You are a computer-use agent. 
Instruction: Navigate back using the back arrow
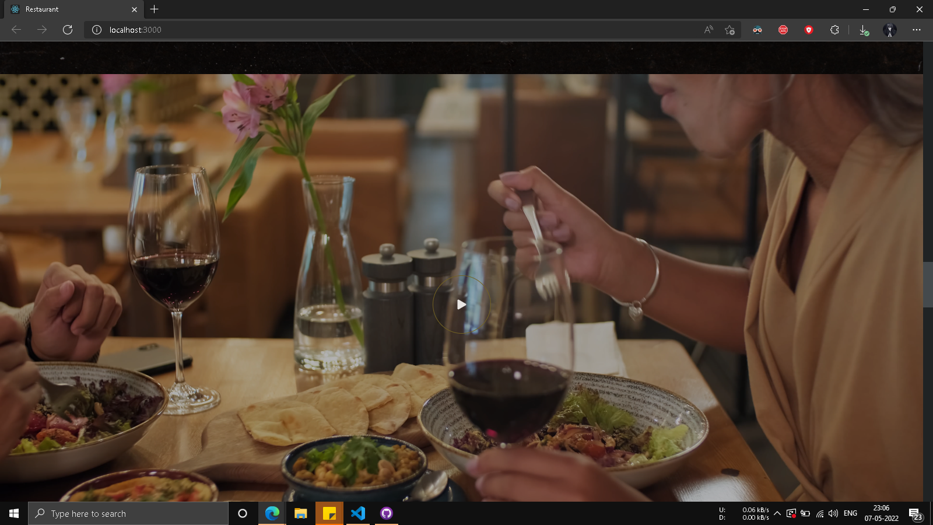[x=16, y=30]
